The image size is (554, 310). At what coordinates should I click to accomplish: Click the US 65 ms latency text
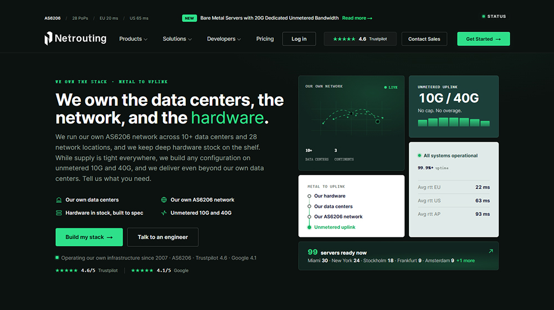pyautogui.click(x=139, y=18)
